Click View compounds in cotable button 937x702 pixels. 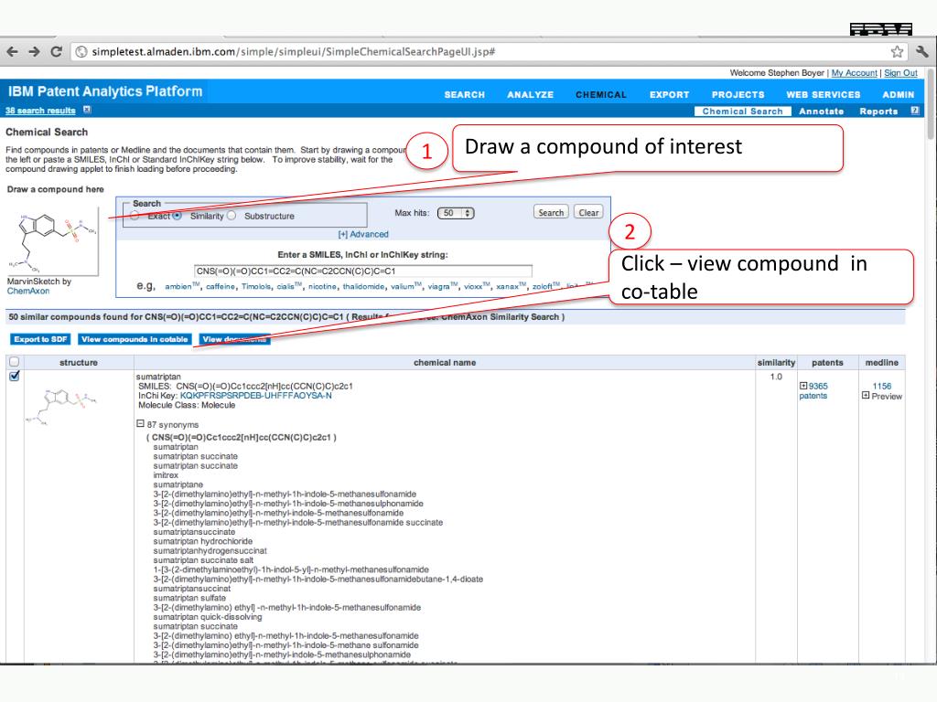[135, 339]
